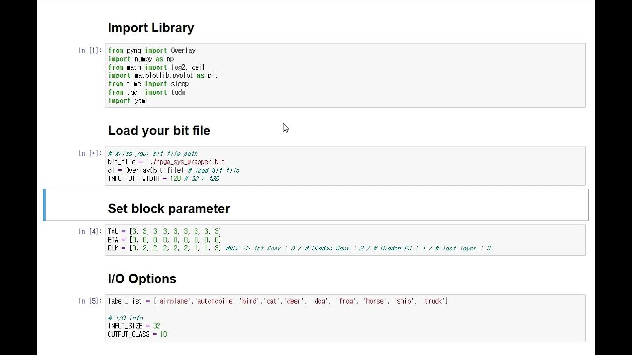Click the "Load your bit file" heading
This screenshot has width=632, height=355.
[159, 131]
